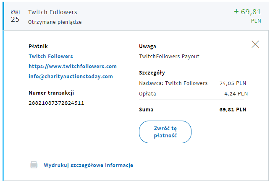Click the Uwaga heading label
Viewport: 270px width, 183px height.
pos(147,46)
